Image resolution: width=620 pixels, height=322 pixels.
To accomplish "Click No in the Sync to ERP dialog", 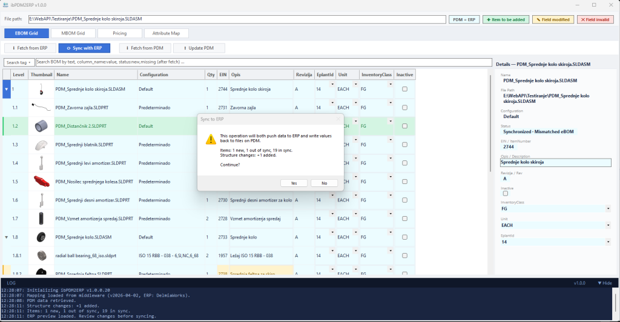I will point(325,183).
